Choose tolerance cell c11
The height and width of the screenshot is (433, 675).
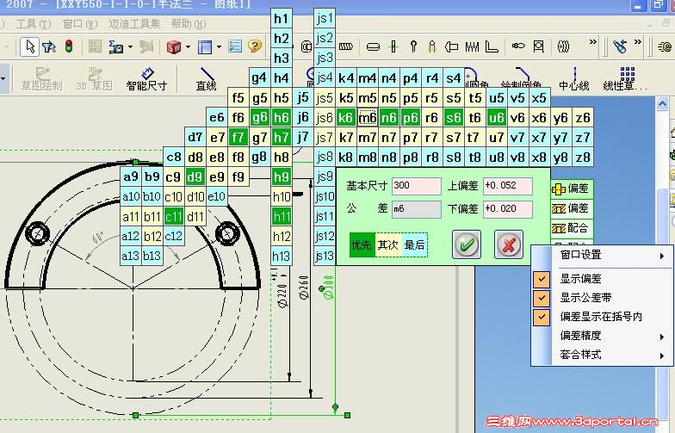click(174, 217)
